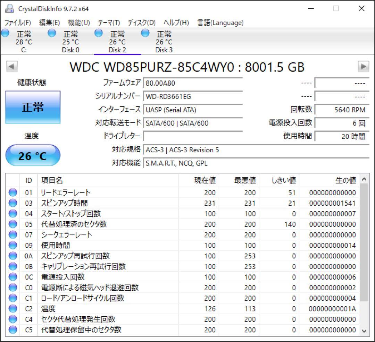Click the indicator dot for シークエラーレート
The image size is (375, 342).
click(12, 234)
